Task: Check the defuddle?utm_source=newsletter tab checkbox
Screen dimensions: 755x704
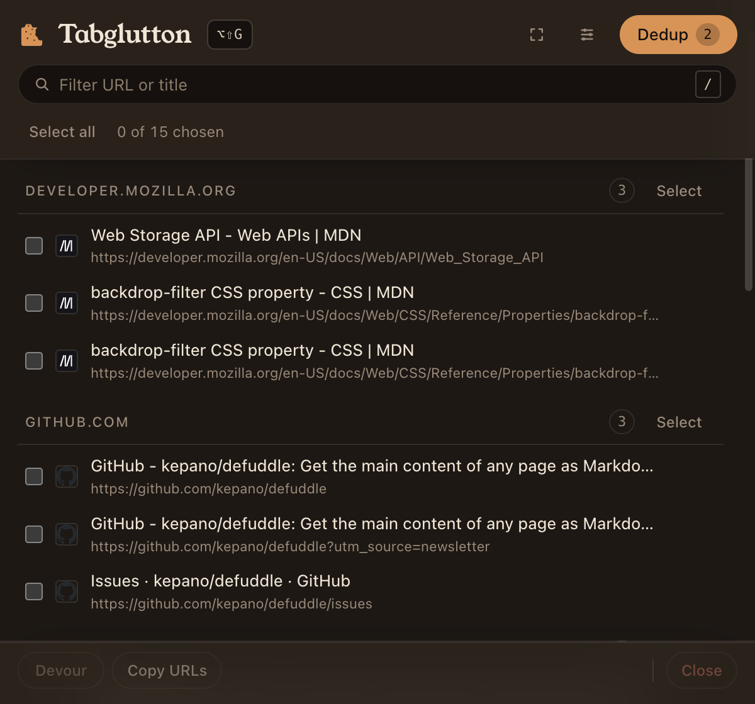Action: coord(34,534)
